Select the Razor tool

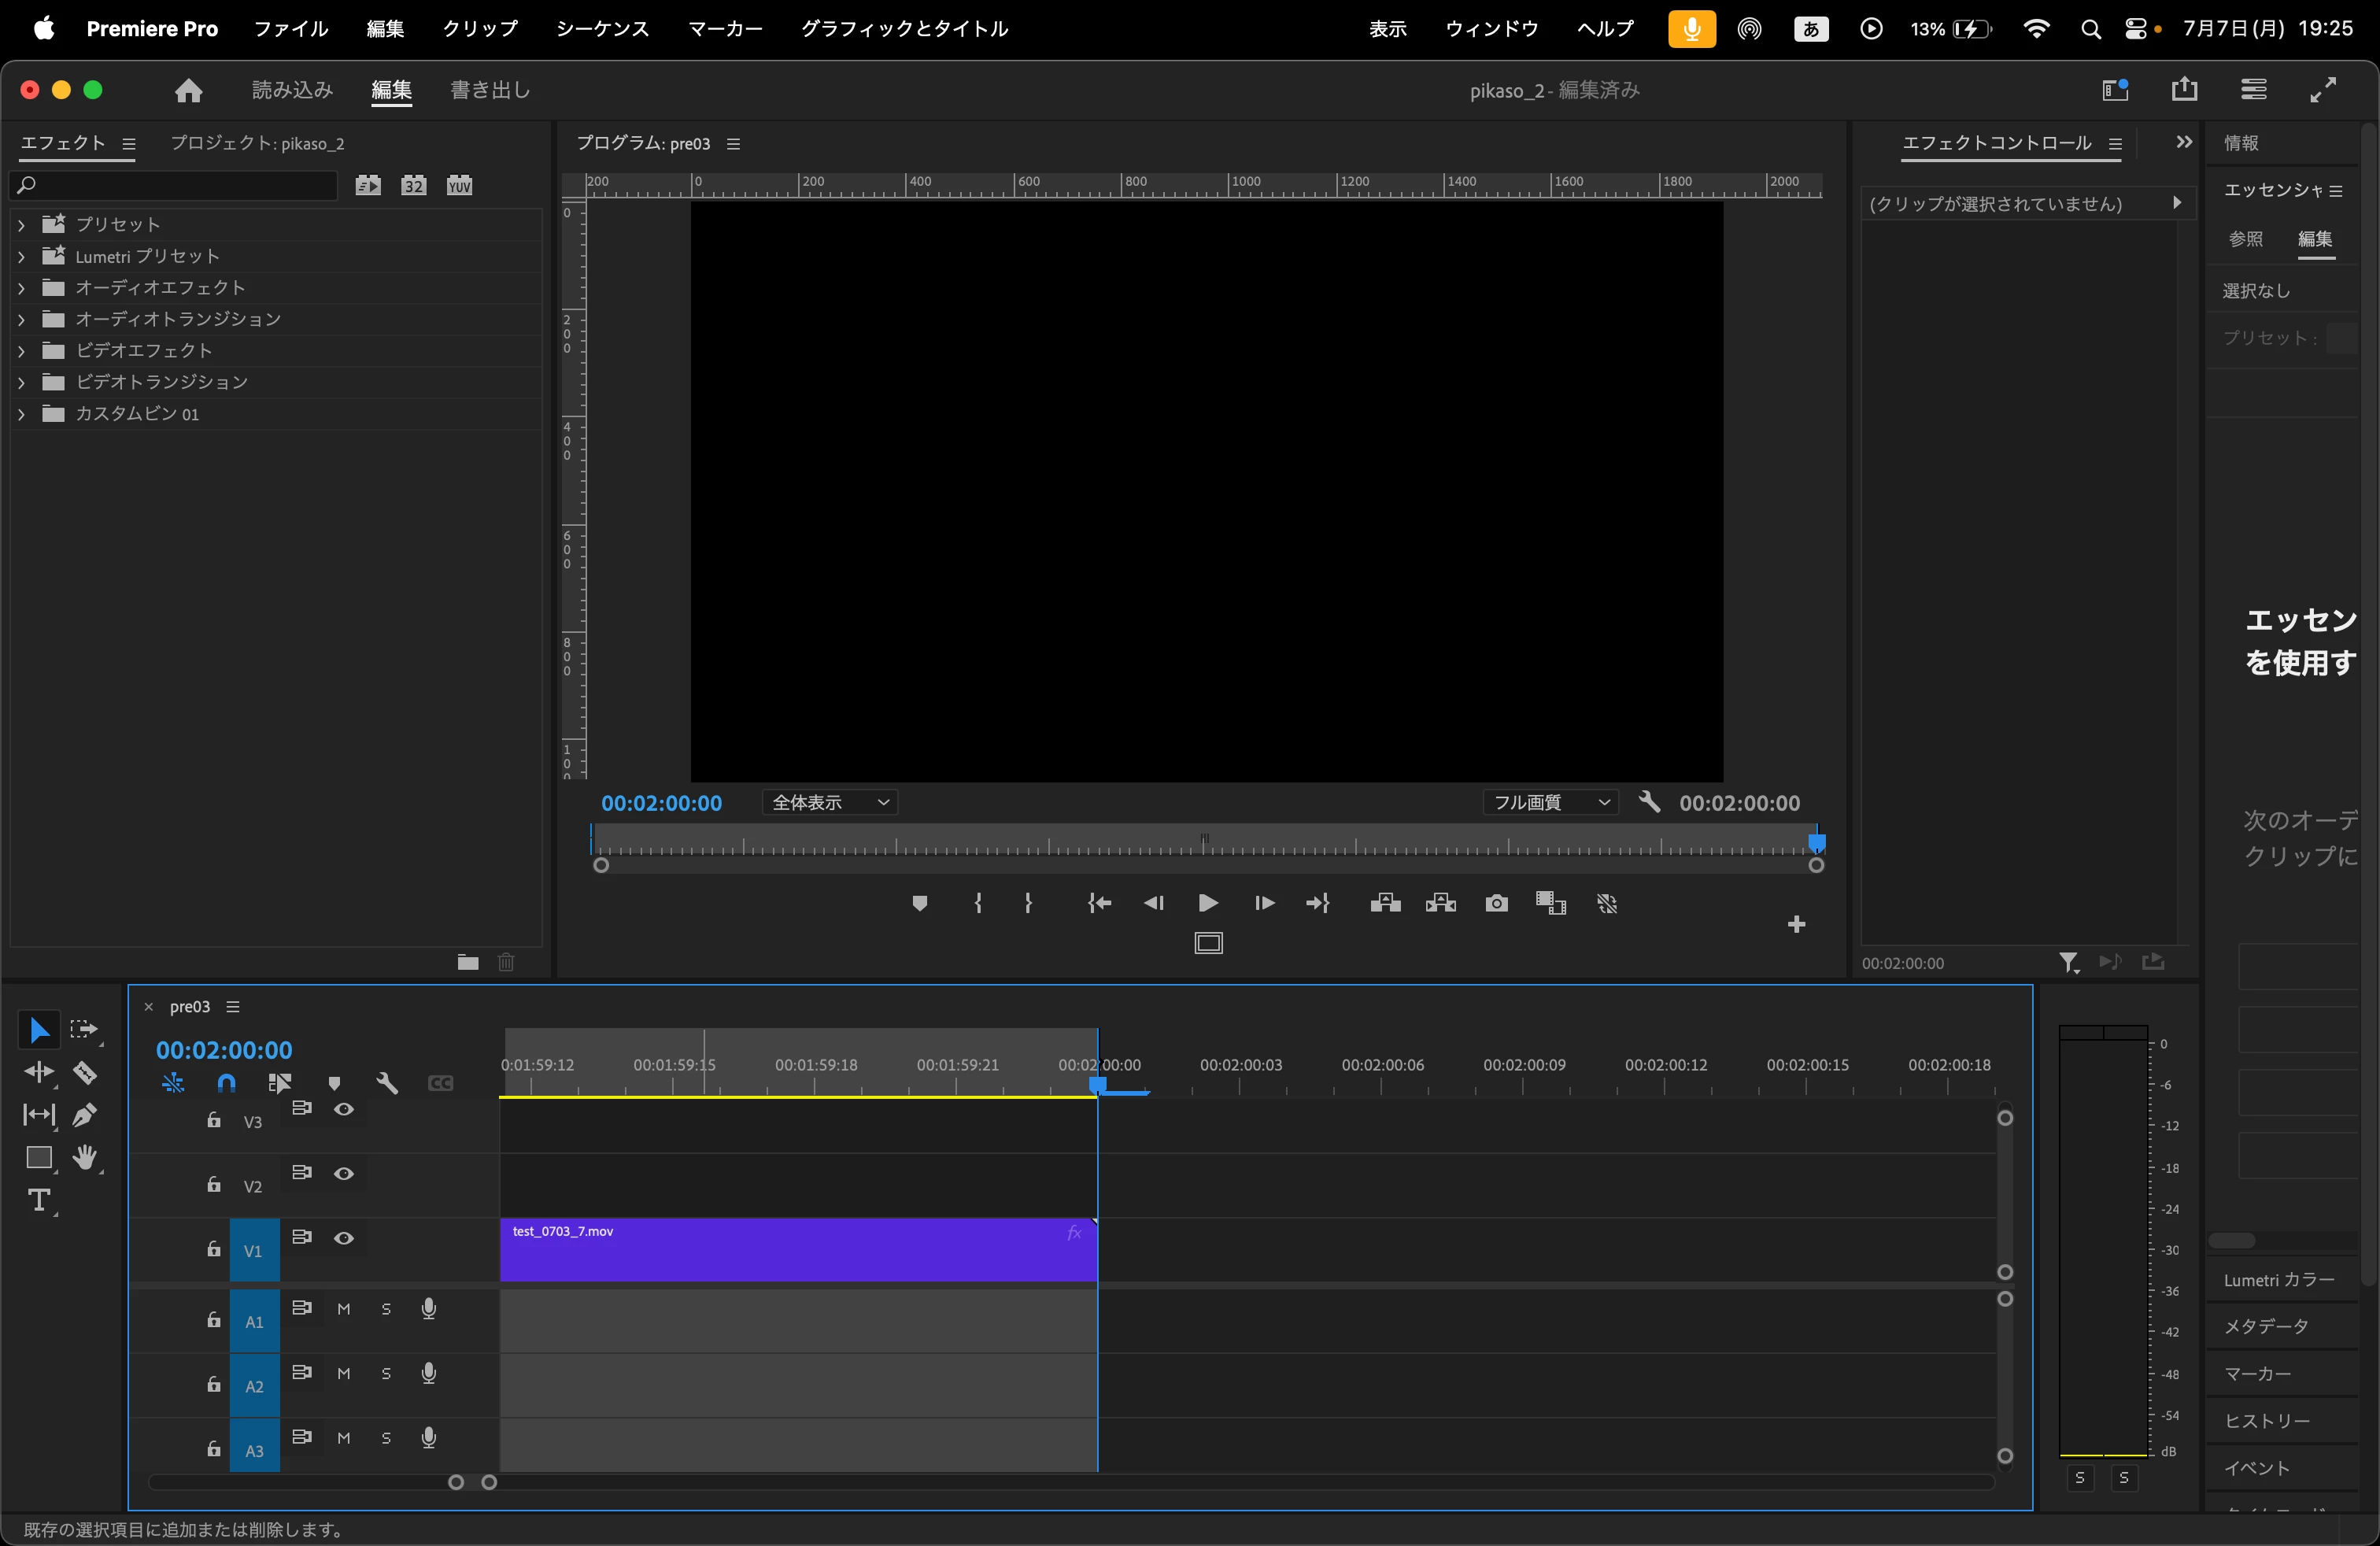85,1073
